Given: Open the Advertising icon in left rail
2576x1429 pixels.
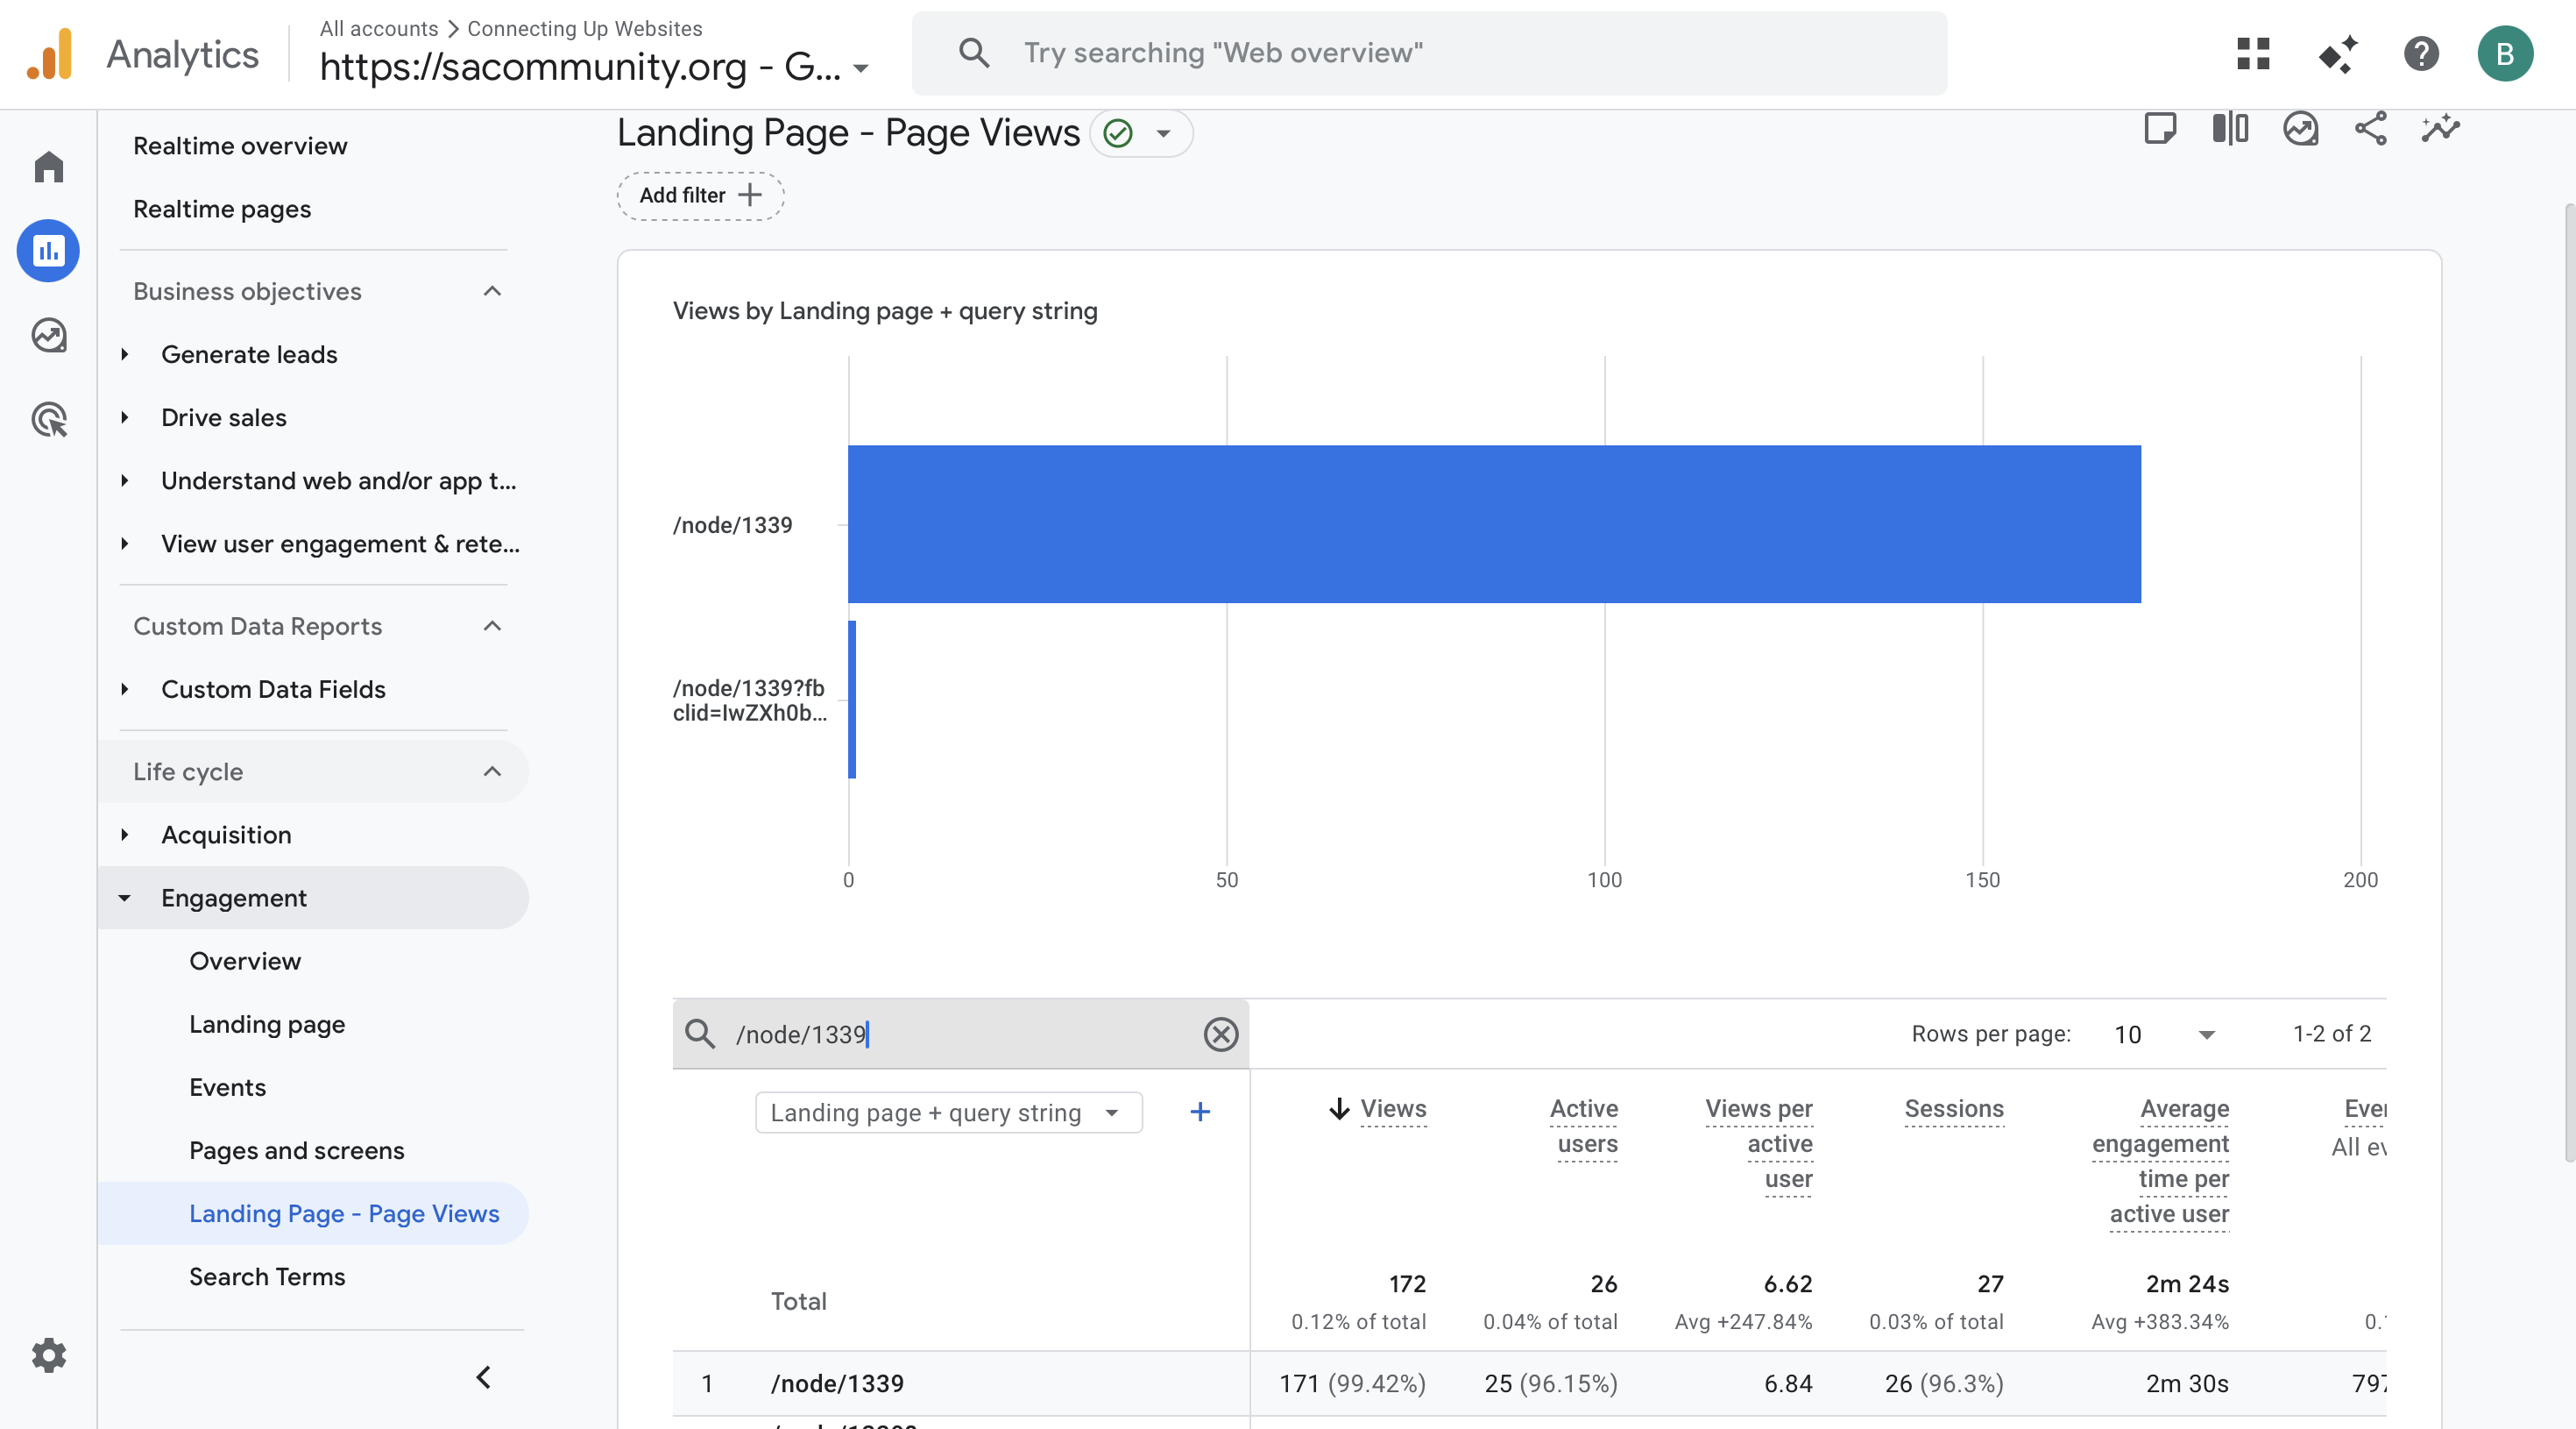Looking at the screenshot, I should [48, 419].
